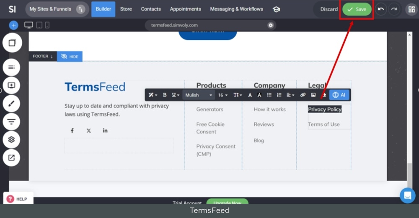
Task: Open the HELP widget
Action: click(18, 199)
